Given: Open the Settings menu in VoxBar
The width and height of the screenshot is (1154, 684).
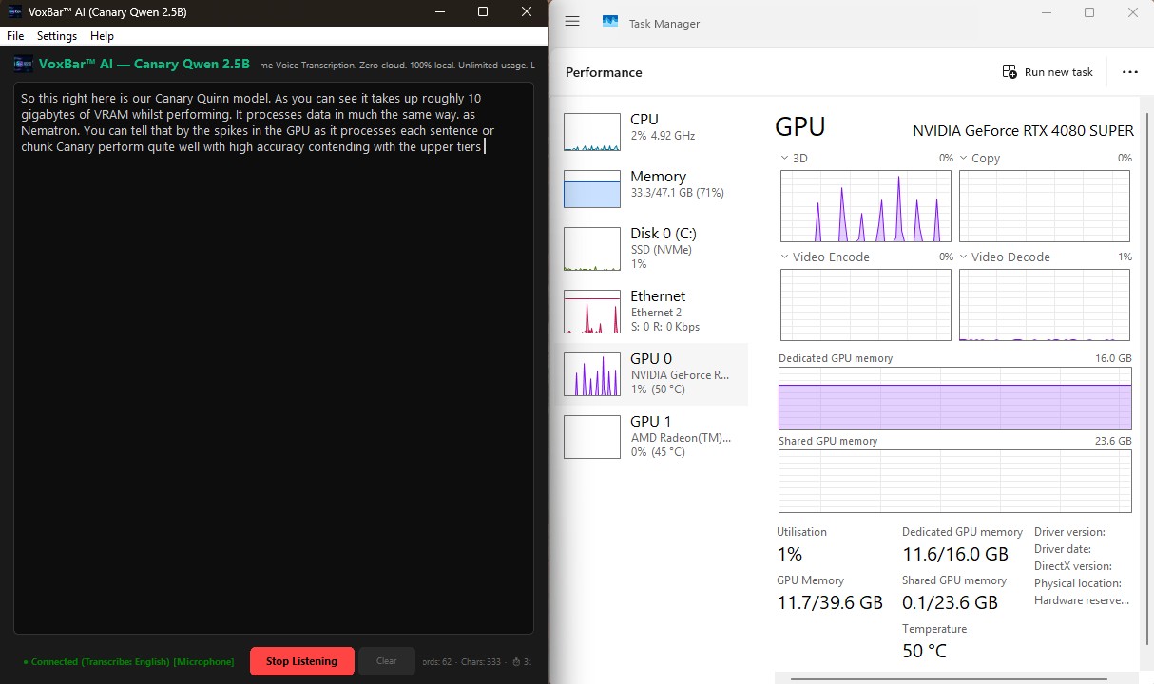Looking at the screenshot, I should pyautogui.click(x=56, y=35).
